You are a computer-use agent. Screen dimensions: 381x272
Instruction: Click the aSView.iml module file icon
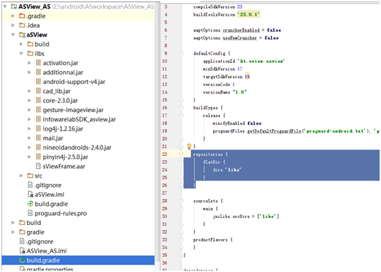(30, 194)
